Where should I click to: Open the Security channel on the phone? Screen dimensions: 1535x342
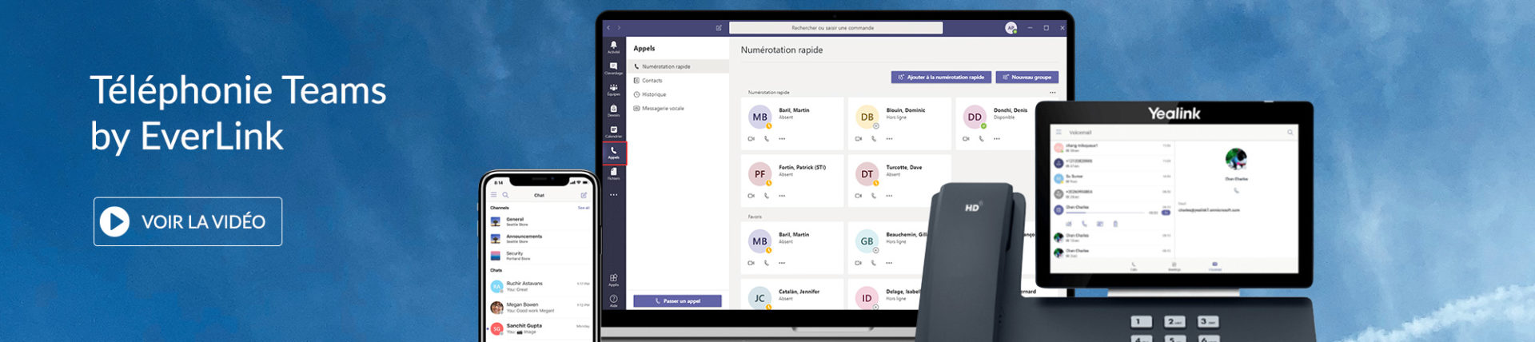coord(540,256)
